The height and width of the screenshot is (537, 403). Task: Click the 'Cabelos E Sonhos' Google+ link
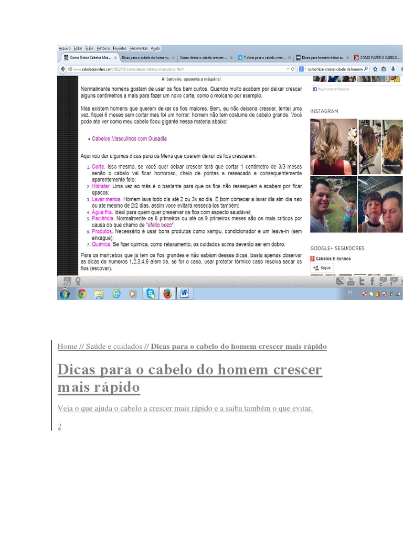333,259
